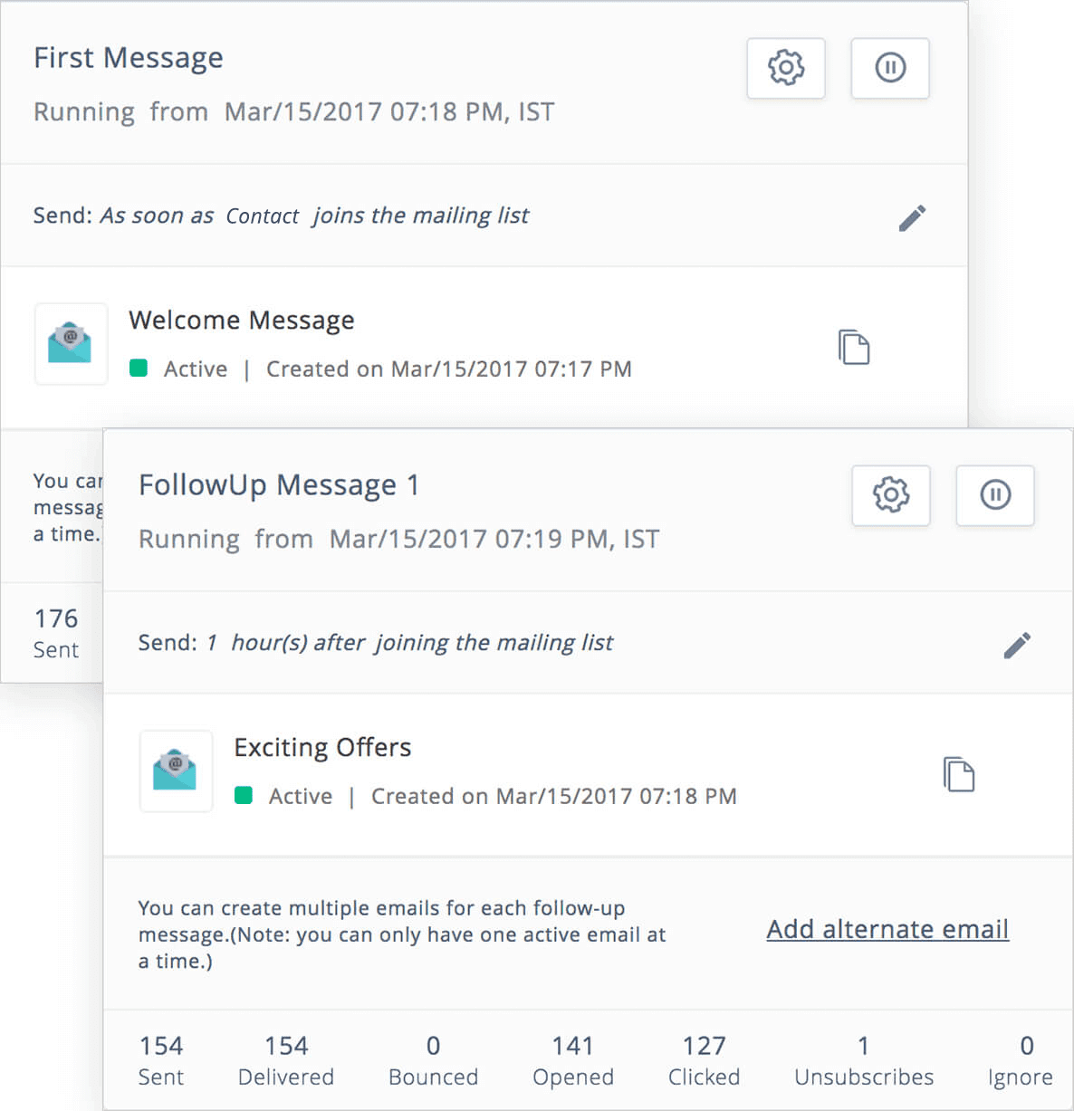
Task: Open Welcome Message title
Action: pyautogui.click(x=242, y=321)
